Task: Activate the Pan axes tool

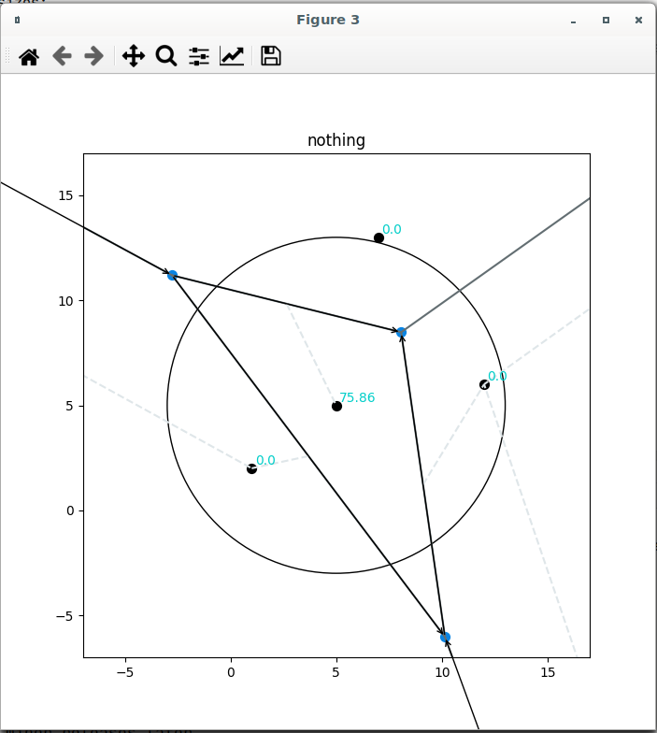Action: (x=134, y=56)
